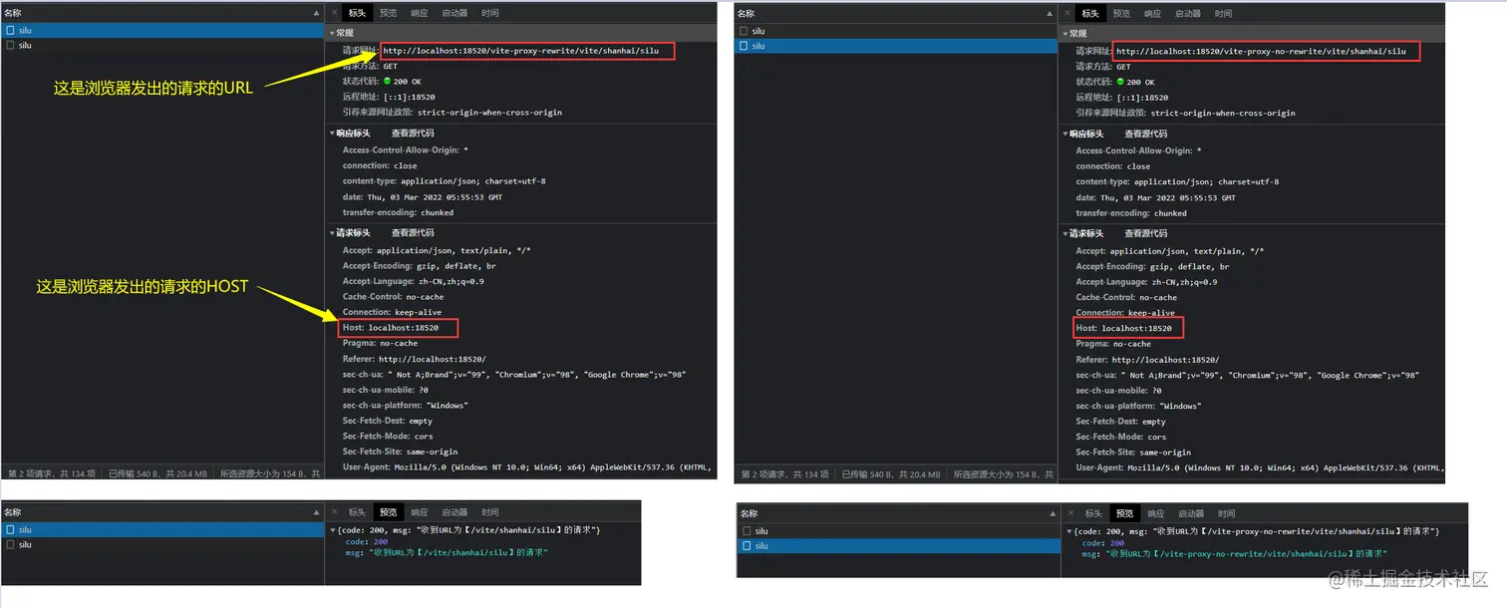Image resolution: width=1507 pixels, height=608 pixels.
Task: Click Host: localhost:18520 in vite-proxy-no-rewrite headers panel
Action: coord(1124,328)
